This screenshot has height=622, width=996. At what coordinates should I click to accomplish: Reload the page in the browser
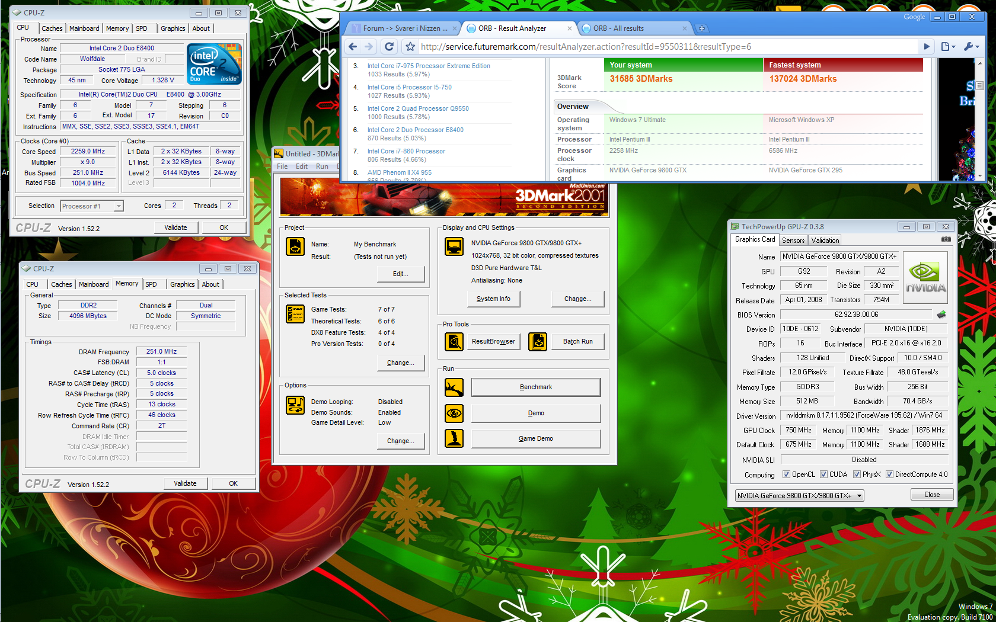tap(389, 47)
